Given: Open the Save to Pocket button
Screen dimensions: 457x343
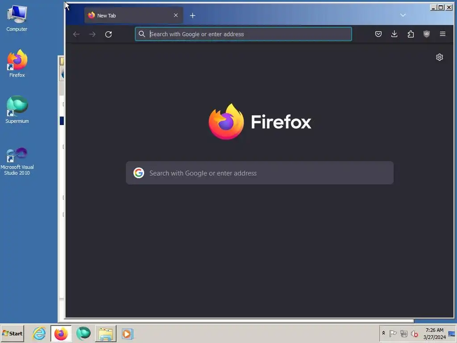Looking at the screenshot, I should [x=378, y=34].
